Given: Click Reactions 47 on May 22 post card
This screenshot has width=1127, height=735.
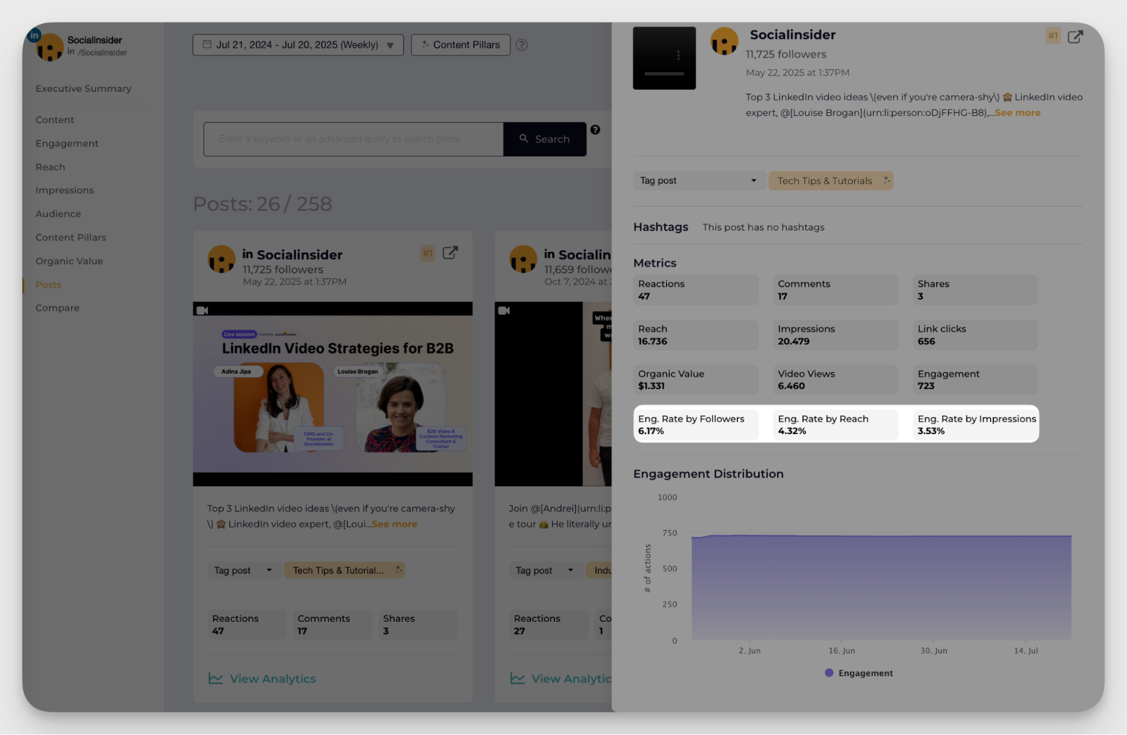Looking at the screenshot, I should click(247, 625).
